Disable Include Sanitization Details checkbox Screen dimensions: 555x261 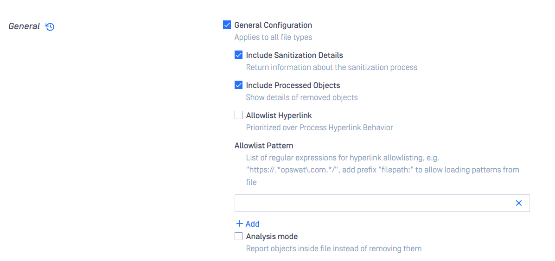coord(239,55)
